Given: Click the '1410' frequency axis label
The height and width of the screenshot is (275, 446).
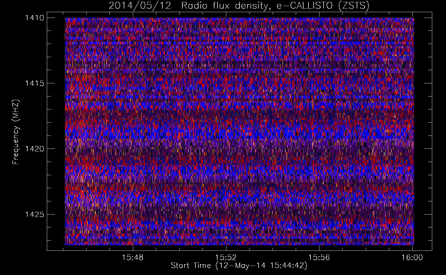Looking at the screenshot, I should pyautogui.click(x=34, y=18).
